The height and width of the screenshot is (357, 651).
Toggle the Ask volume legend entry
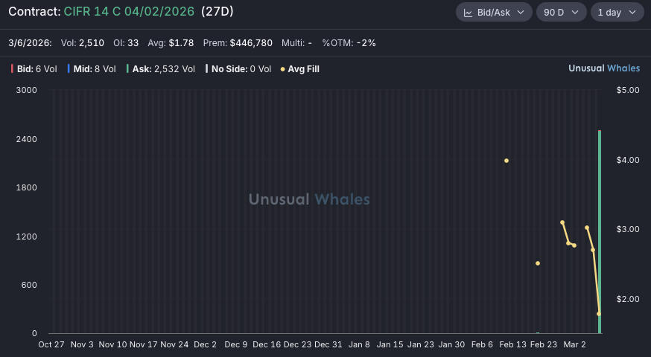(161, 69)
